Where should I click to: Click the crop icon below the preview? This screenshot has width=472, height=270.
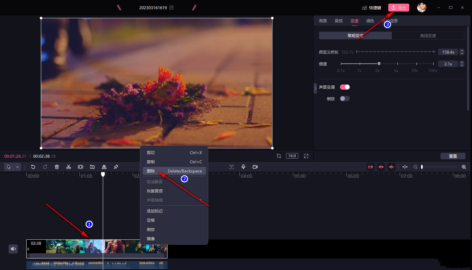click(x=279, y=156)
